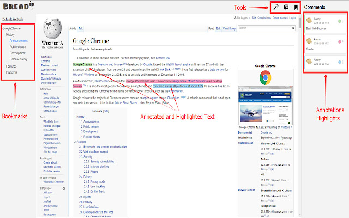Open '1.1 Announcement' in contents
Screen dimensions: 349x218
(89, 122)
